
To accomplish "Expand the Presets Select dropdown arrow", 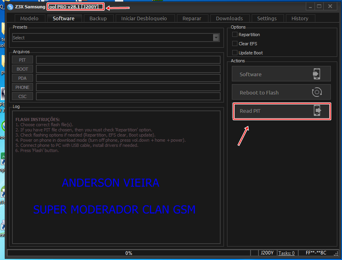I will pos(216,38).
